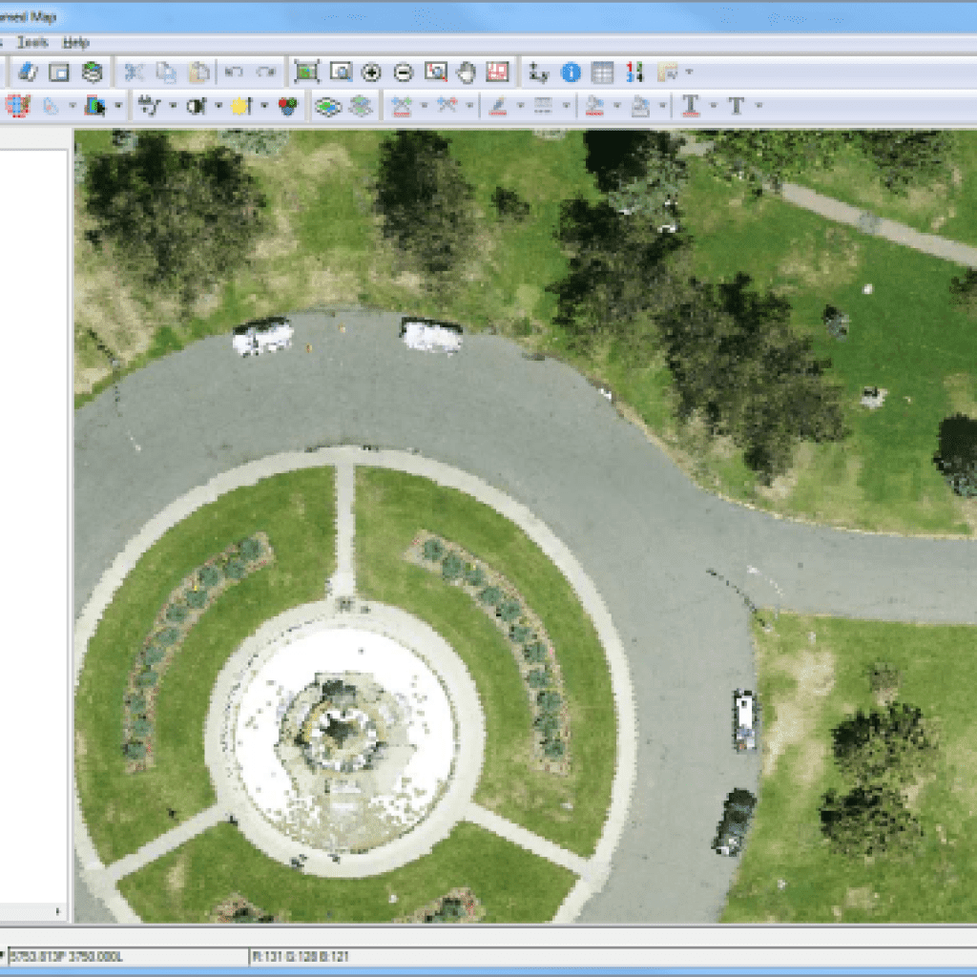
Task: Zoom to the full map extent
Action: tap(305, 72)
